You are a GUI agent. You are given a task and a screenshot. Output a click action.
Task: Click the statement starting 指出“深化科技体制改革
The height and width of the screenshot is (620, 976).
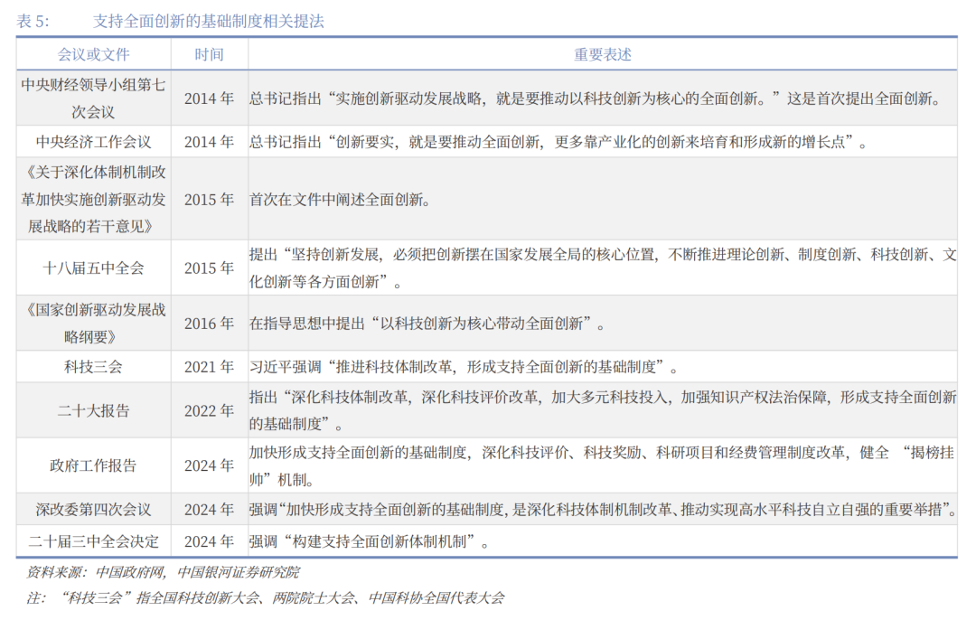603,411
